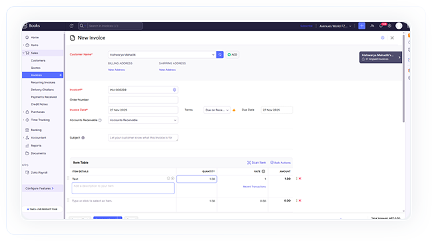Click the plus icon on Invoices menu row

click(x=60, y=75)
